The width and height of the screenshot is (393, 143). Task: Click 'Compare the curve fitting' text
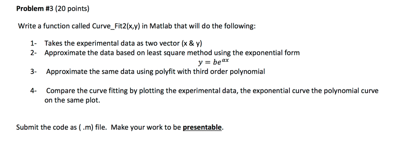[x=87, y=90]
